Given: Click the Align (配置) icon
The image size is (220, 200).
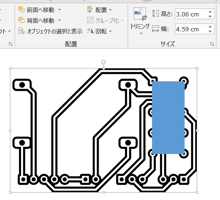Looking at the screenshot, I should click(90, 9).
